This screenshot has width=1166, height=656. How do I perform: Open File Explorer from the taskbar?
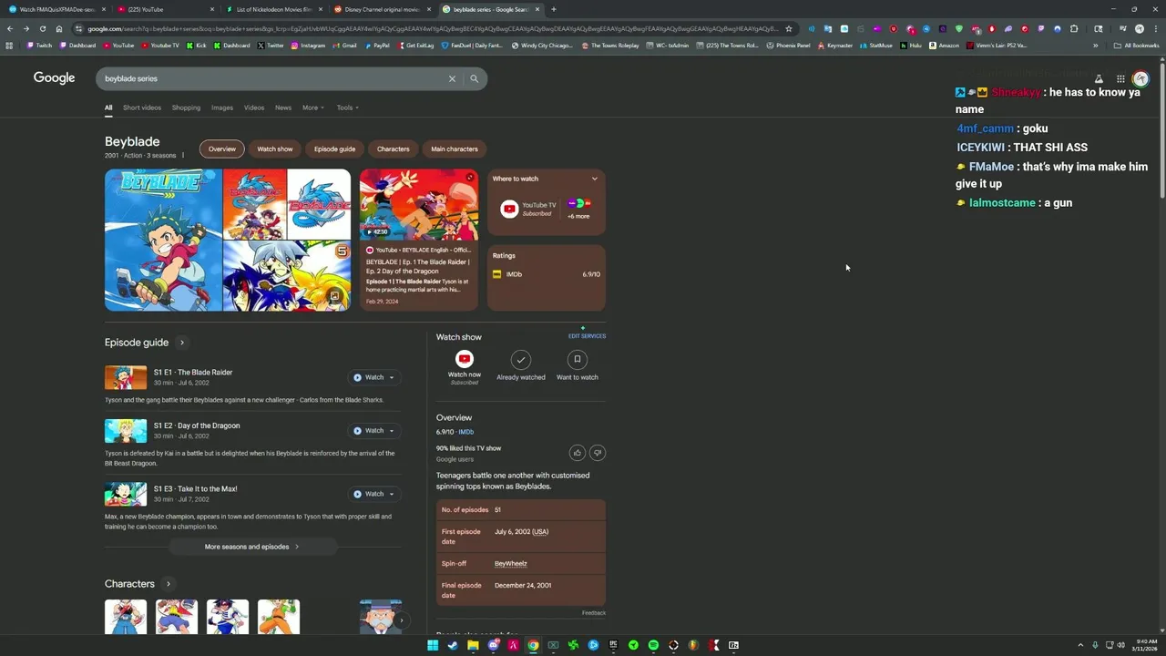[x=473, y=645]
